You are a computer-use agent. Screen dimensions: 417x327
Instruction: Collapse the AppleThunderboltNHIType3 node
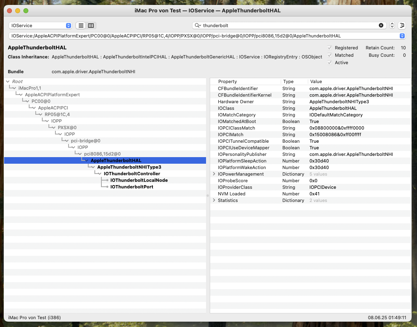[93, 167]
